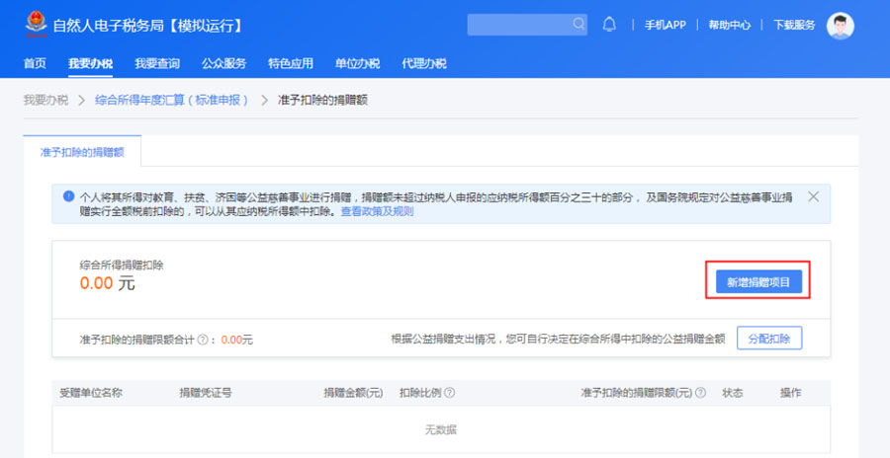Open the 我要查询 menu
Viewport: 890px width, 458px height.
(x=157, y=64)
